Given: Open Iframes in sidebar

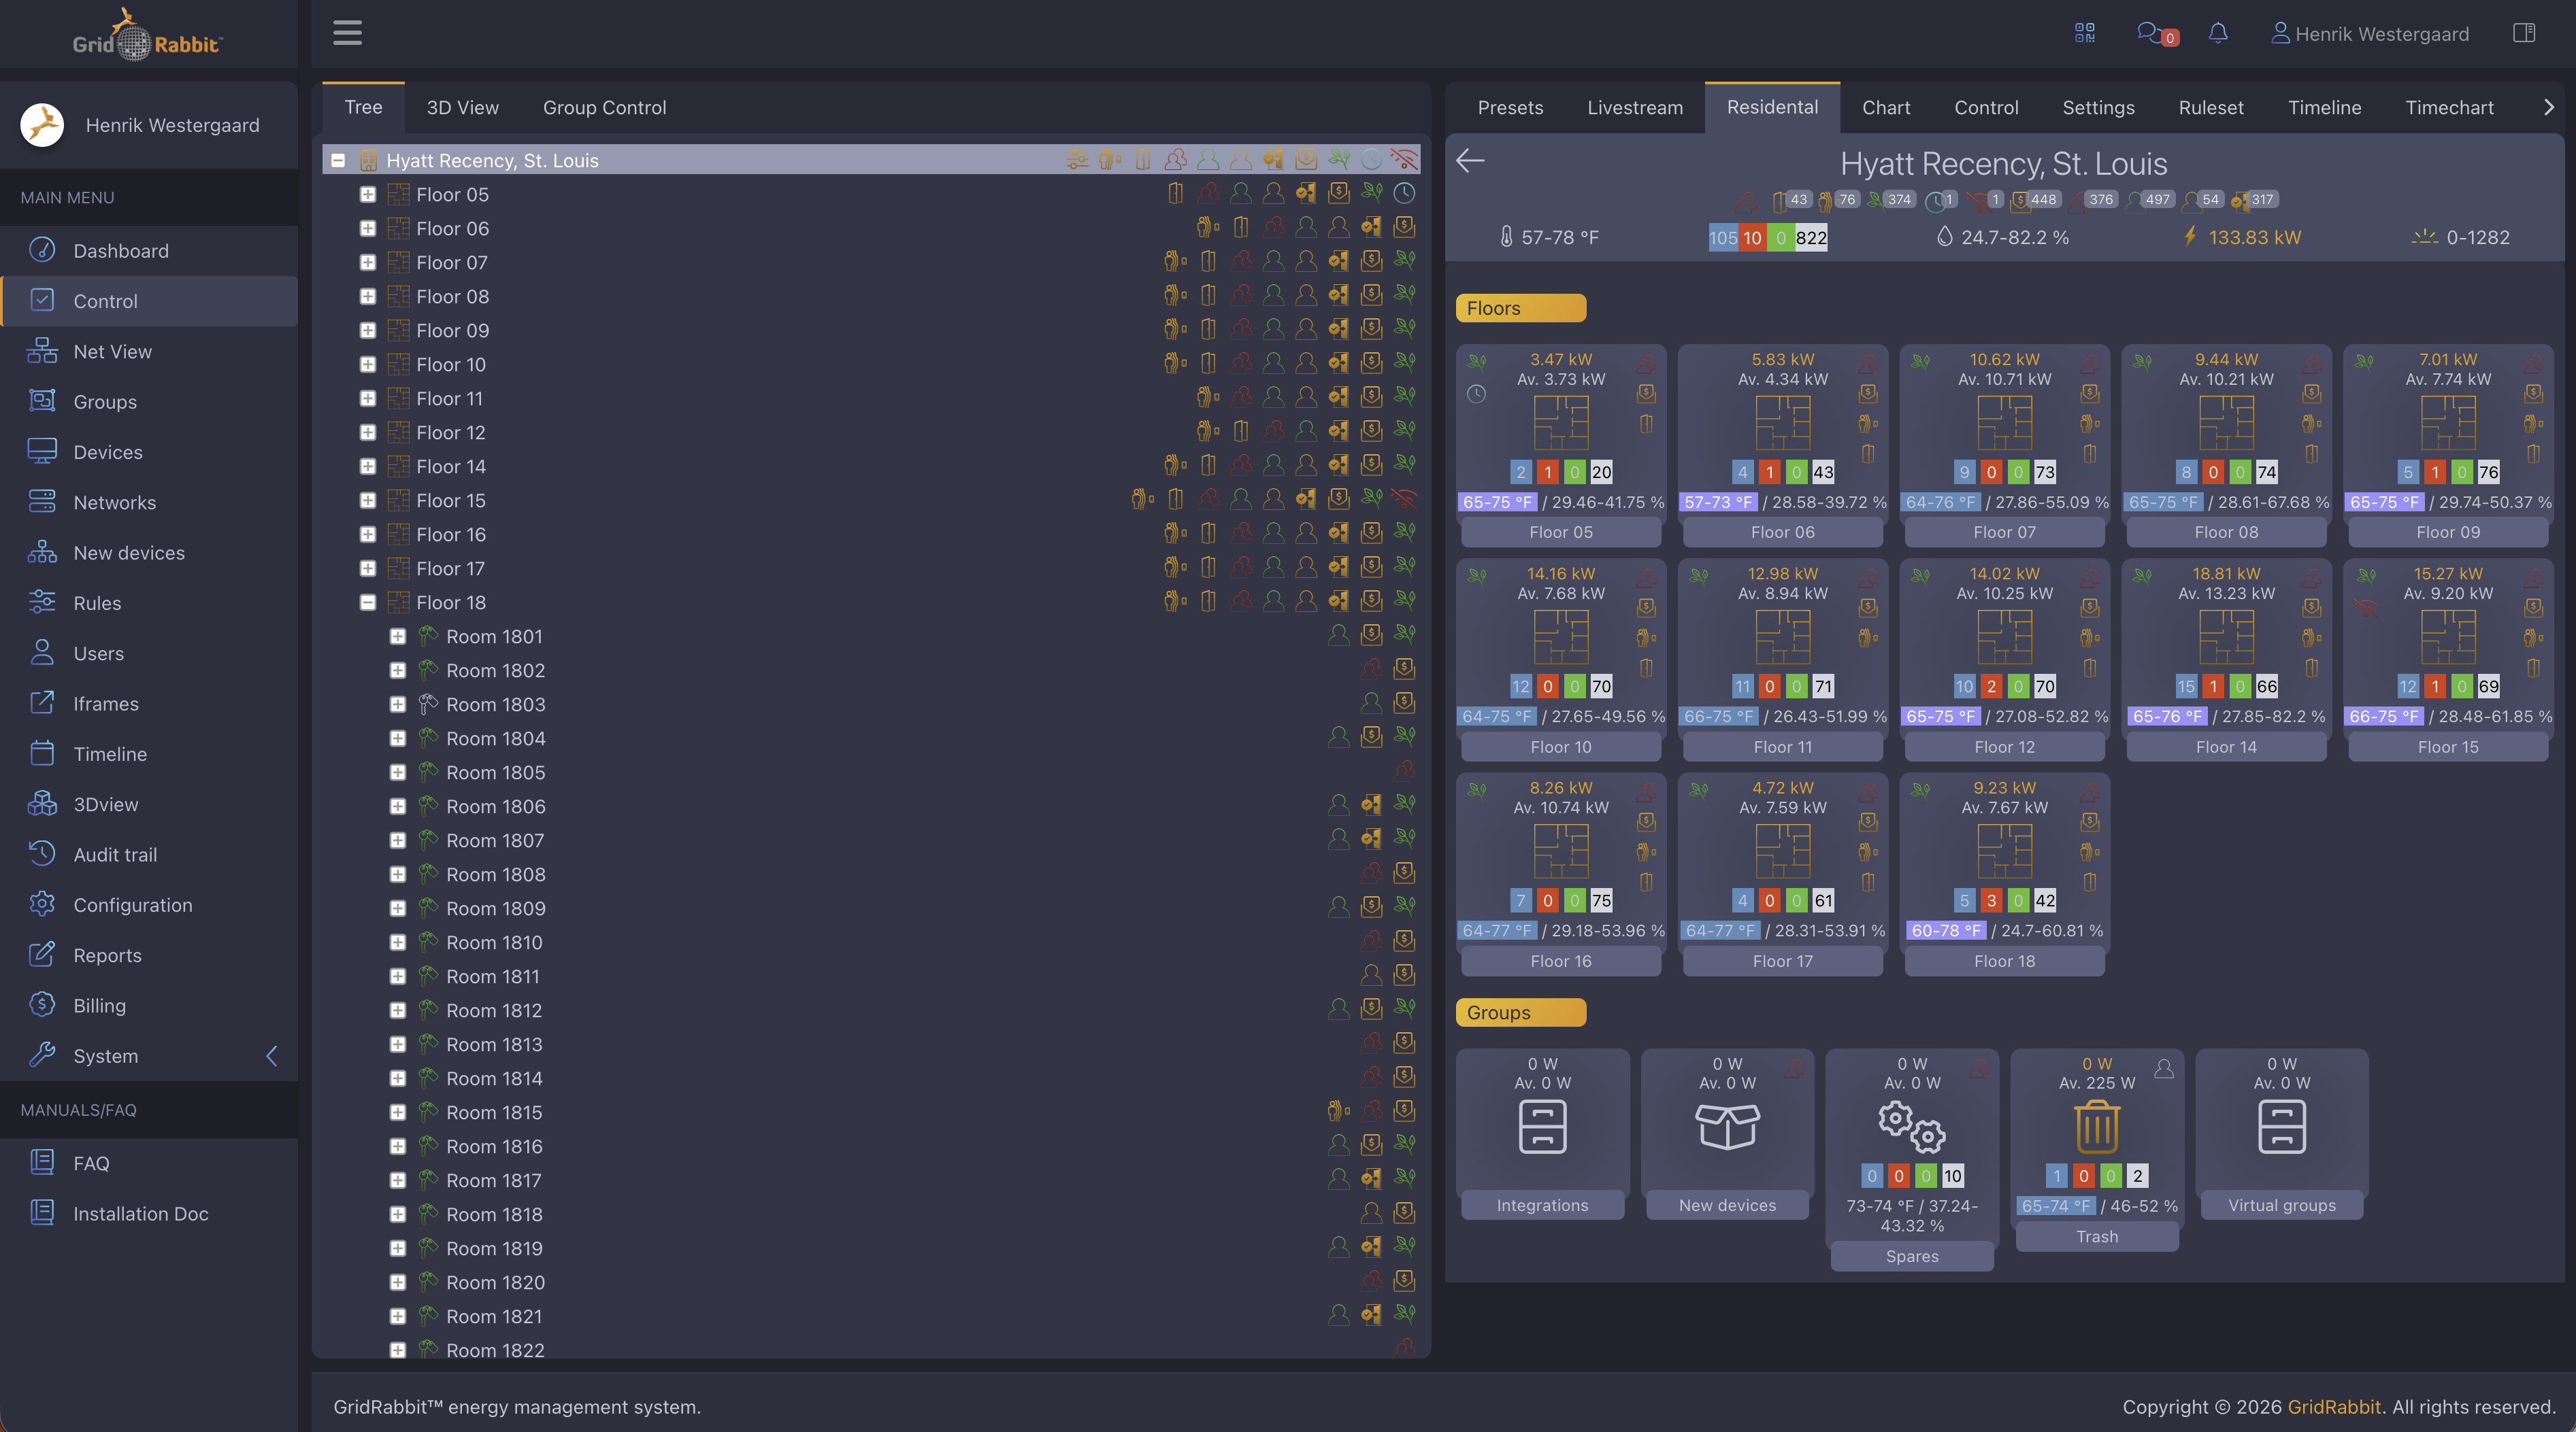Looking at the screenshot, I should coord(149,704).
